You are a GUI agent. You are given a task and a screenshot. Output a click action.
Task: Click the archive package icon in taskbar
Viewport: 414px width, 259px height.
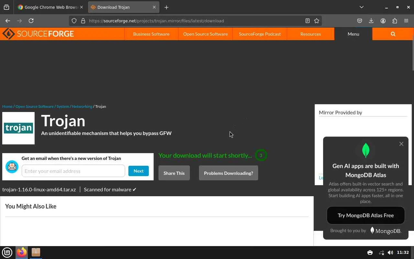click(x=36, y=252)
